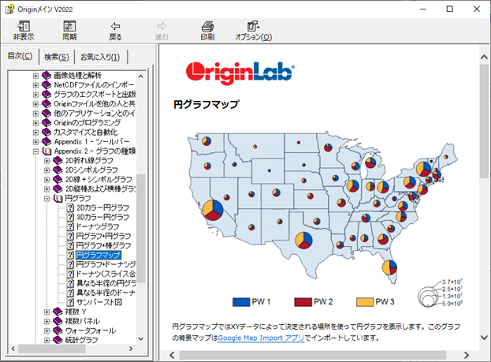491x362 pixels.
Task: Click the book icon beside ウォータフォール
Action: point(58,330)
